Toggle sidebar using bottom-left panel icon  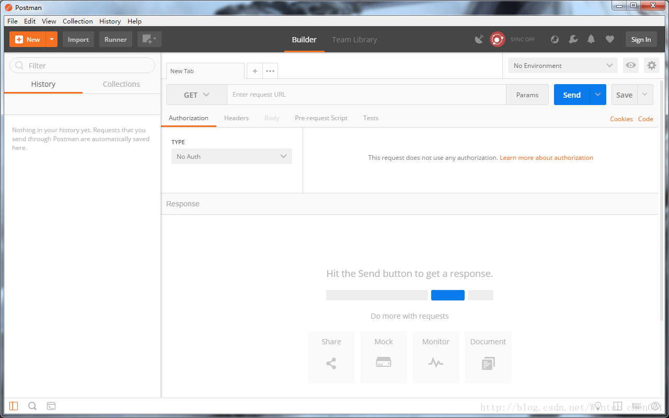[14, 406]
